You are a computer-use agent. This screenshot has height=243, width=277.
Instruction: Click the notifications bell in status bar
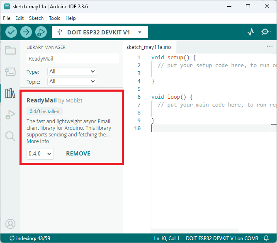(x=266, y=238)
